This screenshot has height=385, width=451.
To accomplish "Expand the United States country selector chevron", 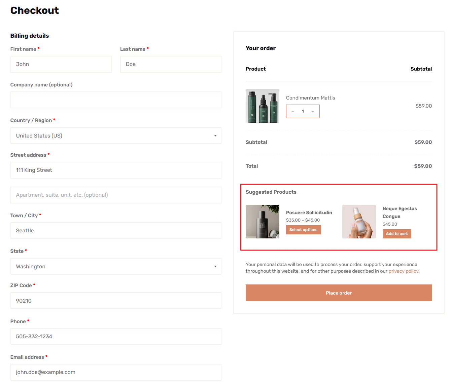I will click(215, 136).
